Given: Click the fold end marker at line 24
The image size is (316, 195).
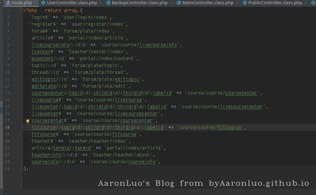Looking at the screenshot, I should point(22,169).
